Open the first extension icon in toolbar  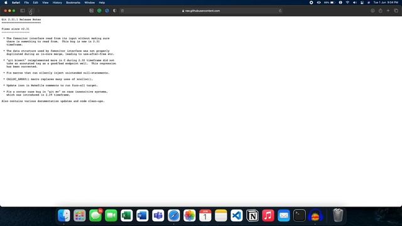[x=92, y=11]
